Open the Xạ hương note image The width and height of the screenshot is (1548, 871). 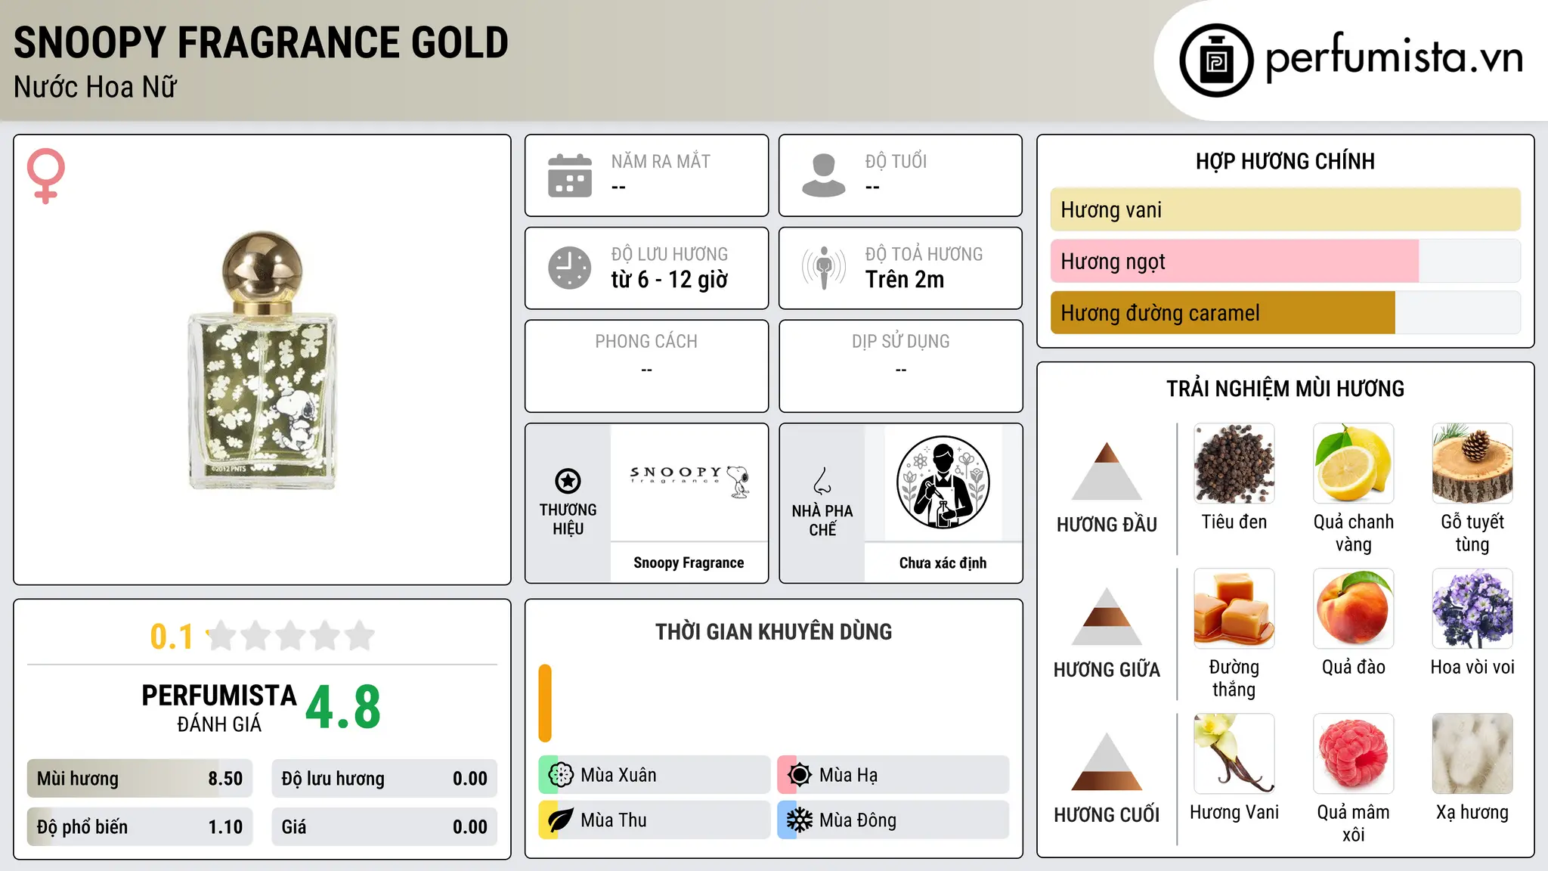coord(1472,754)
